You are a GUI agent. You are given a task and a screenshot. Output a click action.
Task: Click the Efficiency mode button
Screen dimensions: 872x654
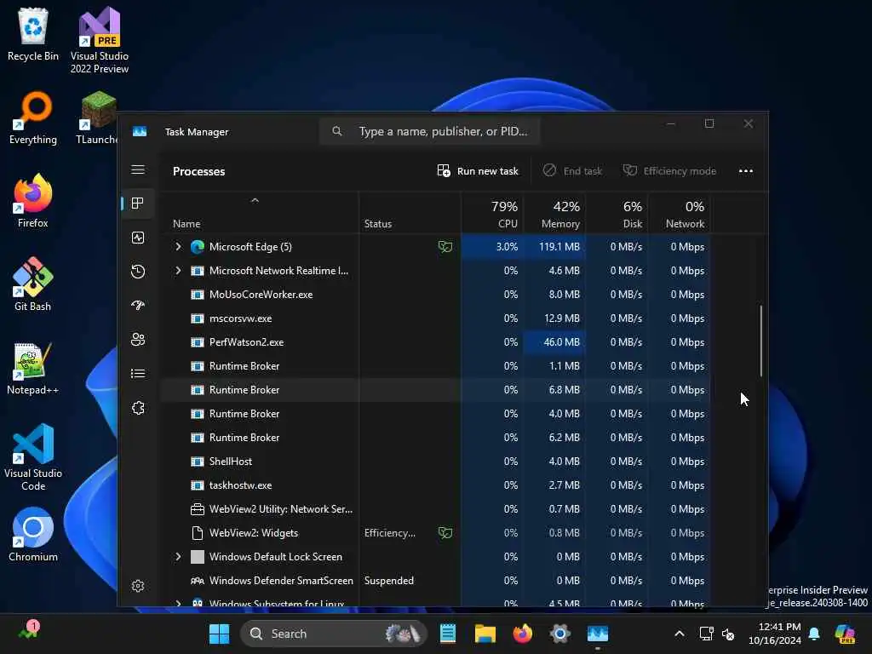point(669,170)
